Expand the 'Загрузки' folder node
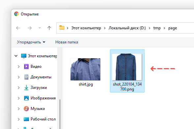This screenshot has height=129, width=194. pos(18,88)
